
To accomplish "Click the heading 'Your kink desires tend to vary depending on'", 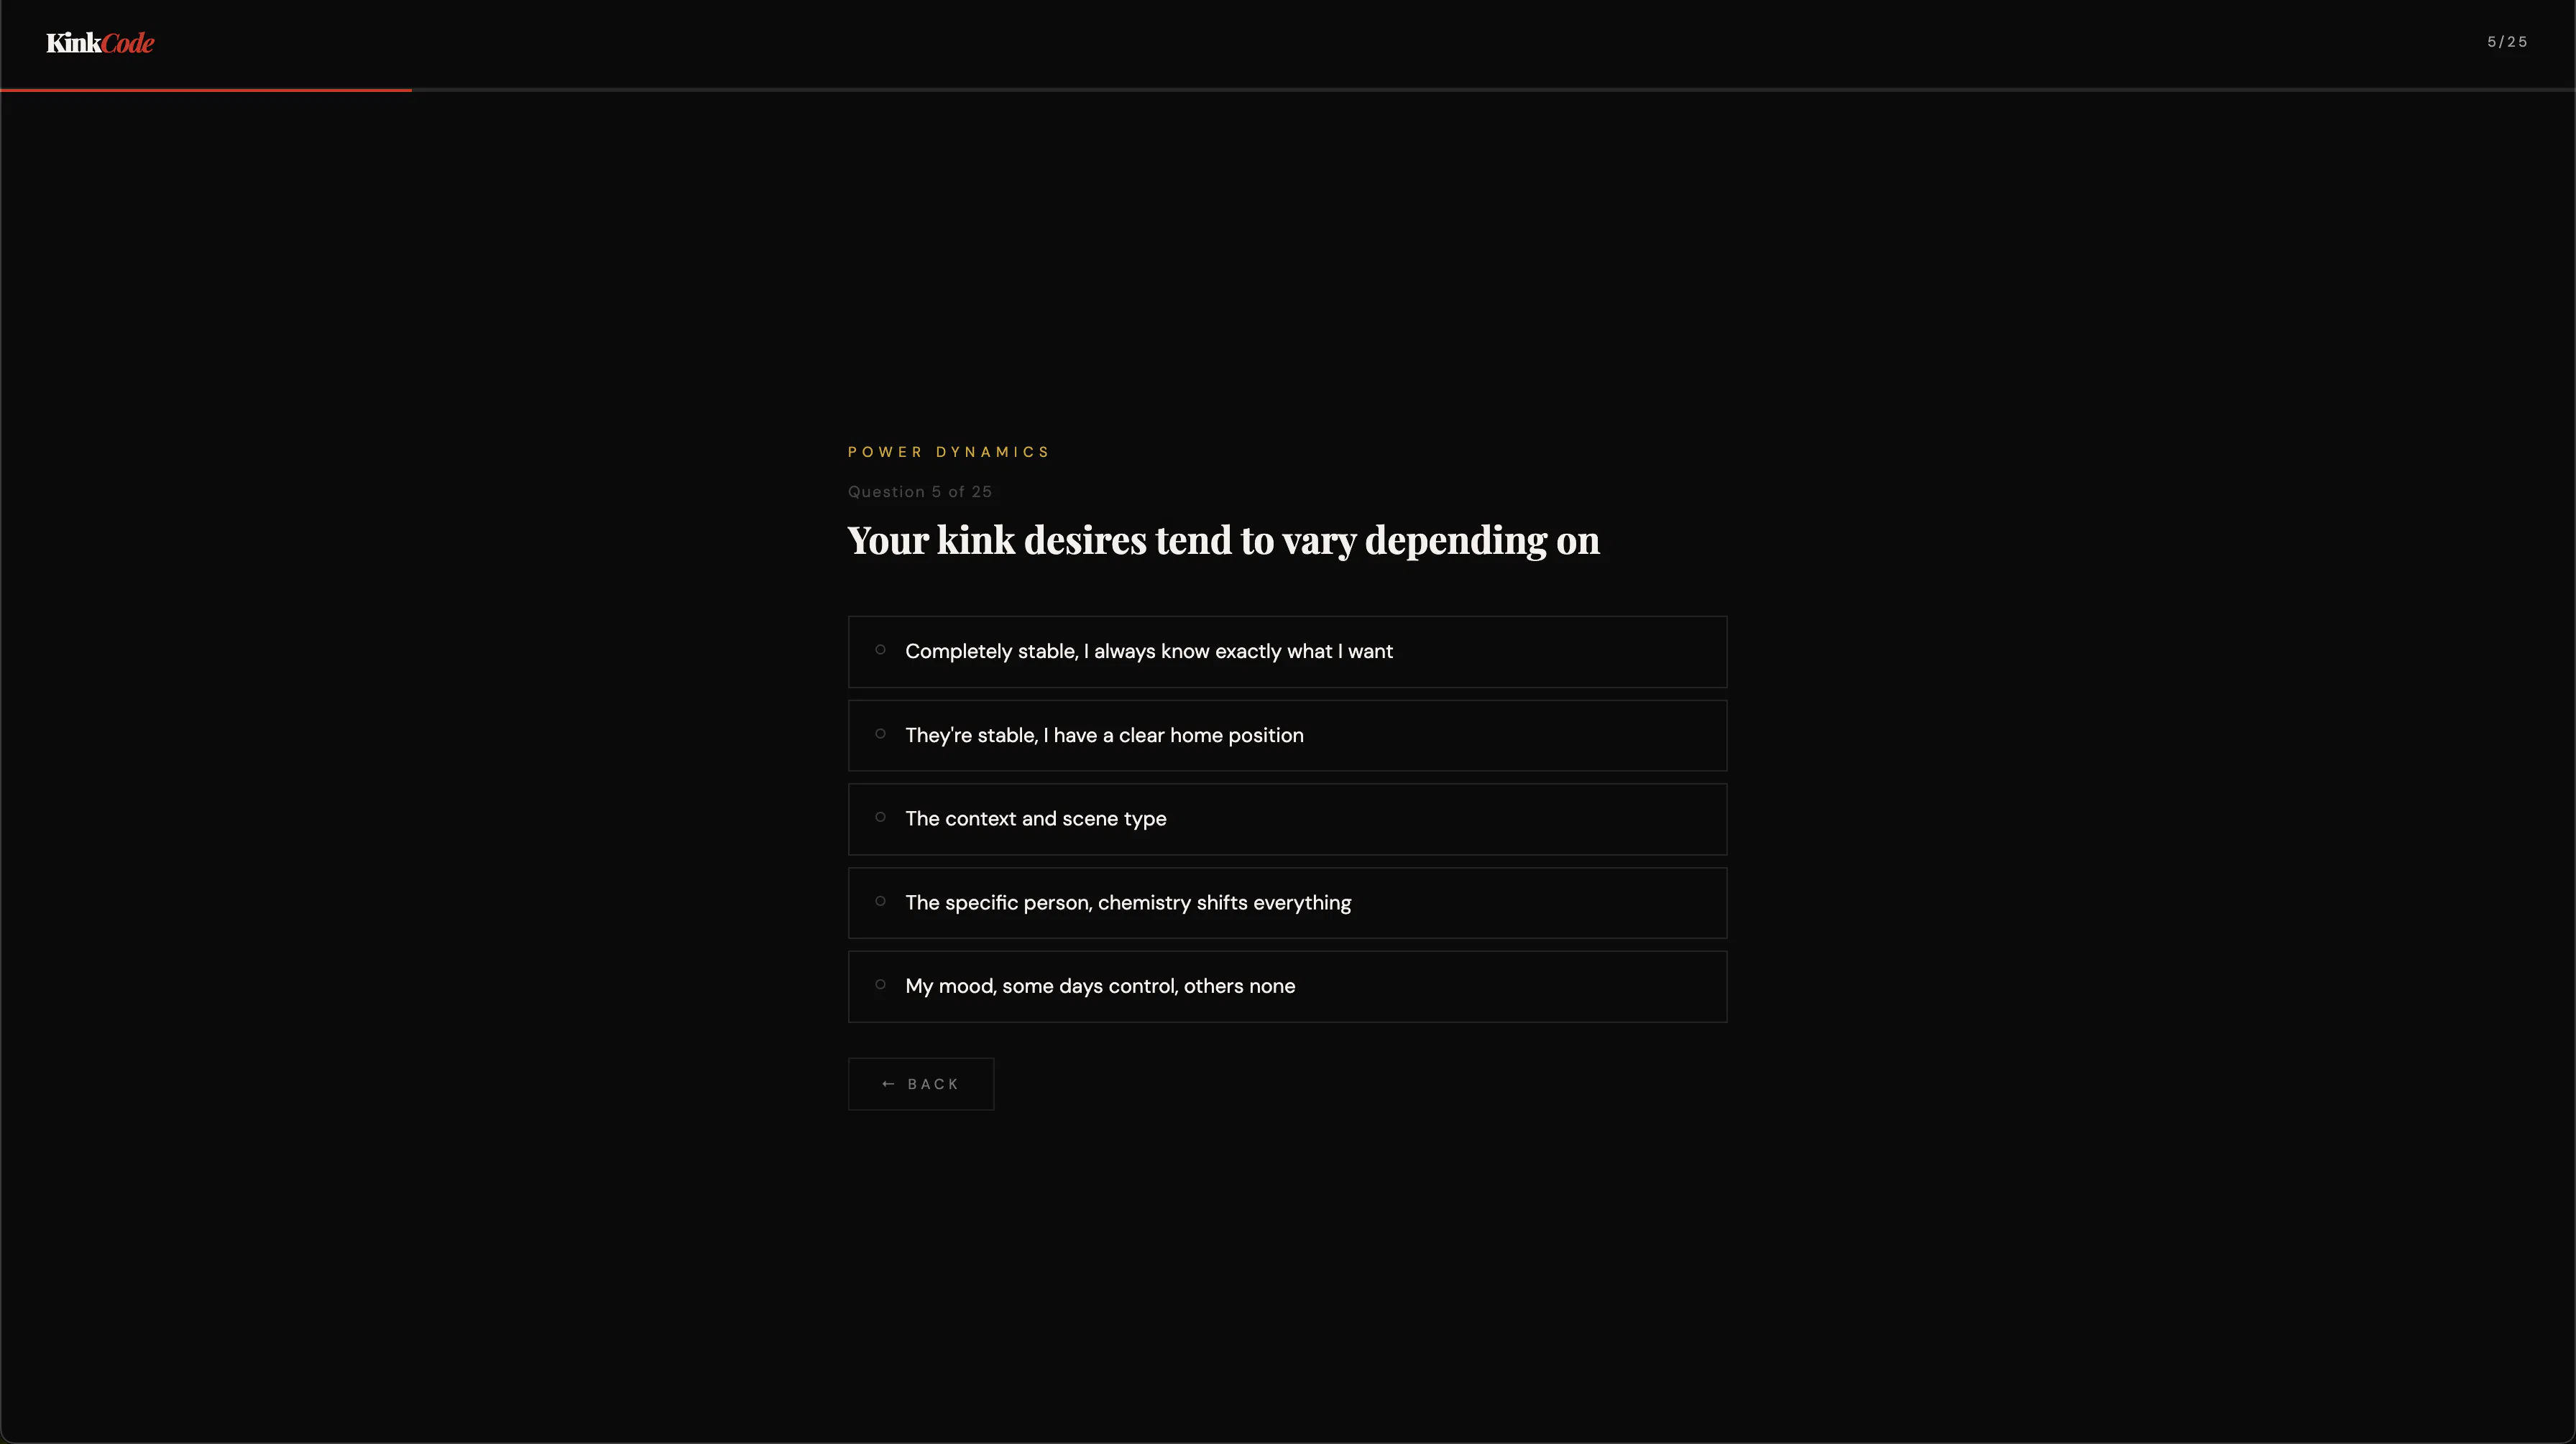I will 1223,541.
